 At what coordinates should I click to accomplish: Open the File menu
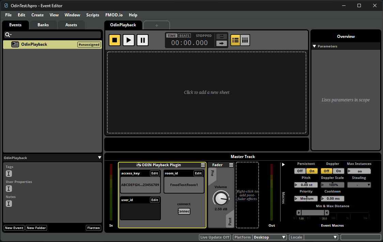coord(8,15)
